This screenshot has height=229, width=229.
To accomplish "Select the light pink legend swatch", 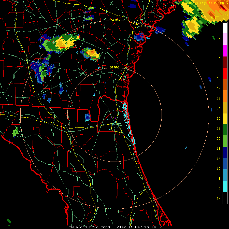I will point(225,39).
